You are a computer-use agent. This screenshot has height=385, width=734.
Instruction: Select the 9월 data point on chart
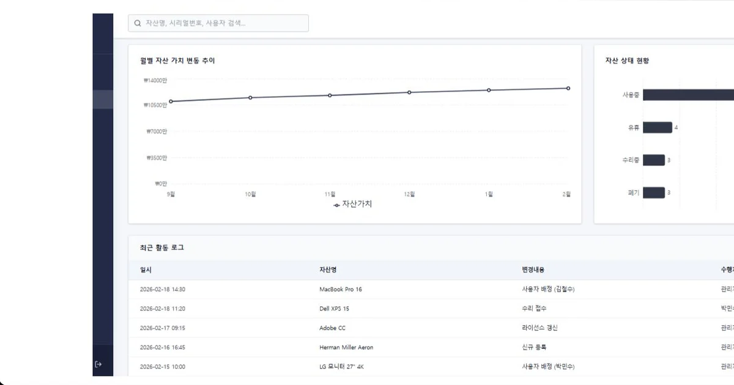[171, 101]
